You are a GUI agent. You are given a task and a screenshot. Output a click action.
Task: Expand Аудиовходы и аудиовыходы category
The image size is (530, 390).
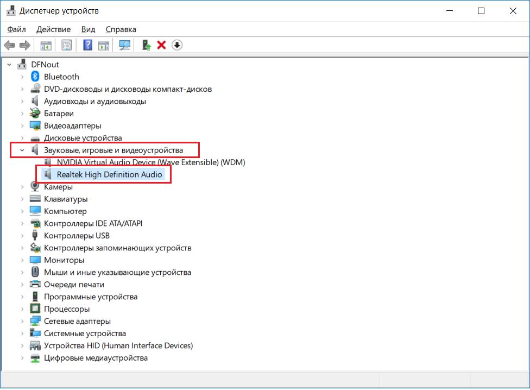pos(22,102)
